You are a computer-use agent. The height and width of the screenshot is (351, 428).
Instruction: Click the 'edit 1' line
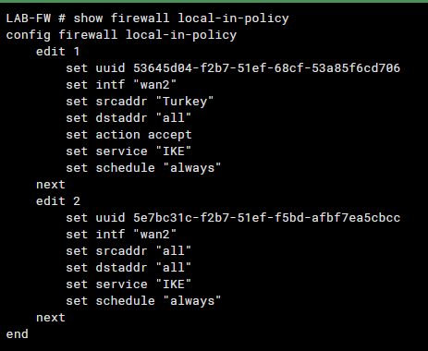(58, 52)
